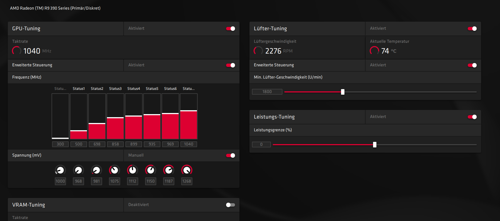The image size is (500, 221).
Task: Click the Spannung (mV) label
Action: [x=27, y=155]
